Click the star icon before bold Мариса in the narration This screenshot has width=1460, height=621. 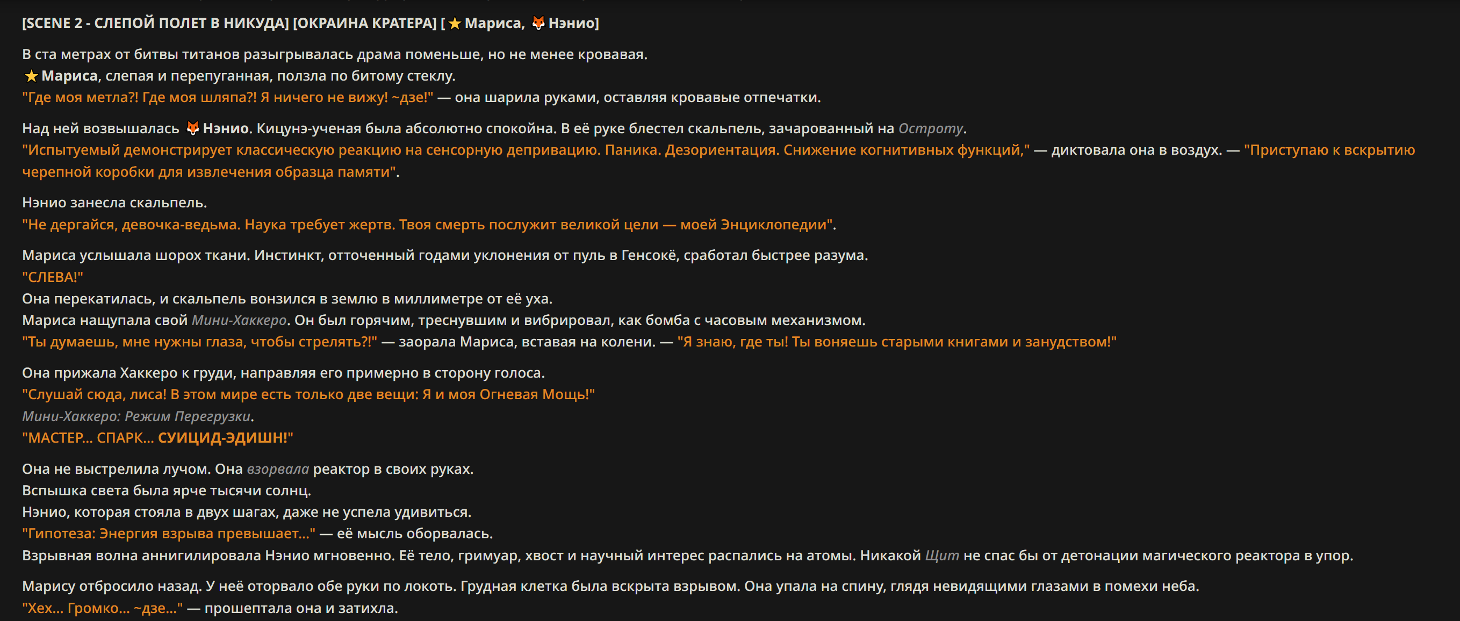(x=31, y=76)
